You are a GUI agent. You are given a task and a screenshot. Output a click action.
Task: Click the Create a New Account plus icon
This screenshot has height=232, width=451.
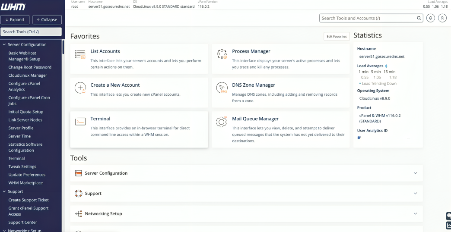[x=80, y=88]
